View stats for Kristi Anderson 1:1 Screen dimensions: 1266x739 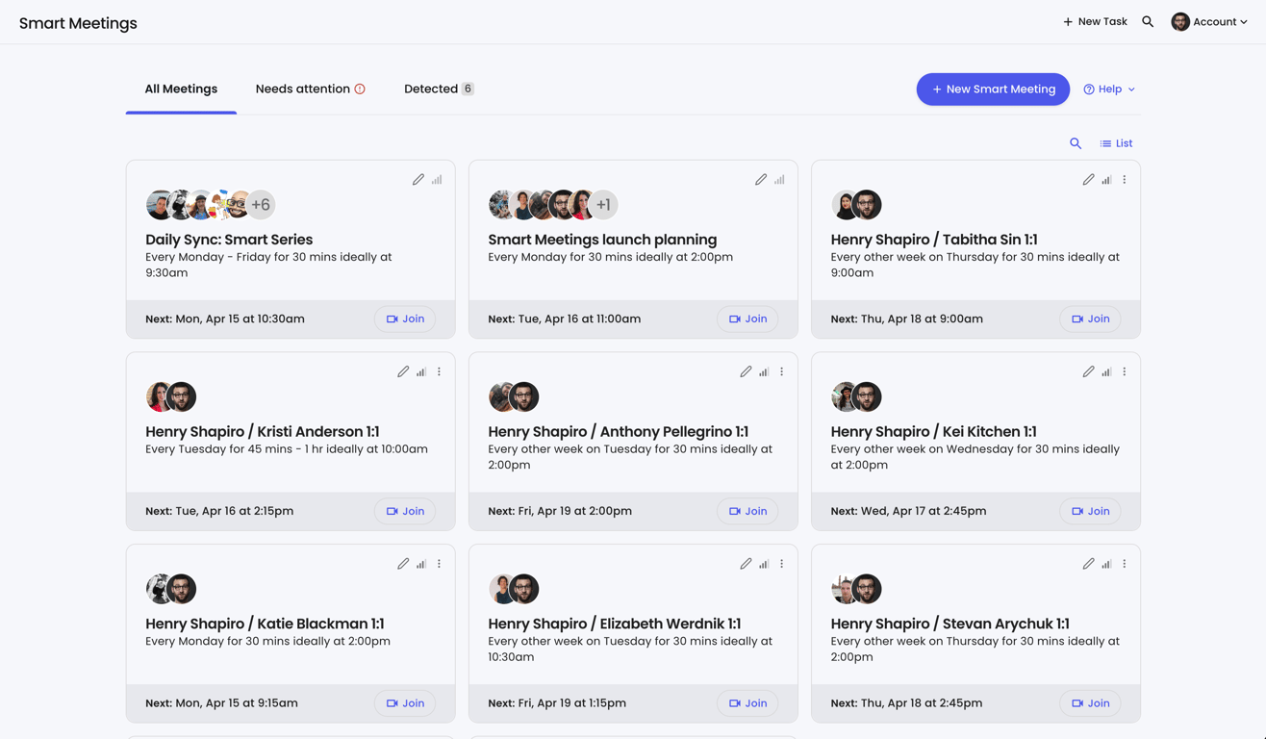pos(420,371)
